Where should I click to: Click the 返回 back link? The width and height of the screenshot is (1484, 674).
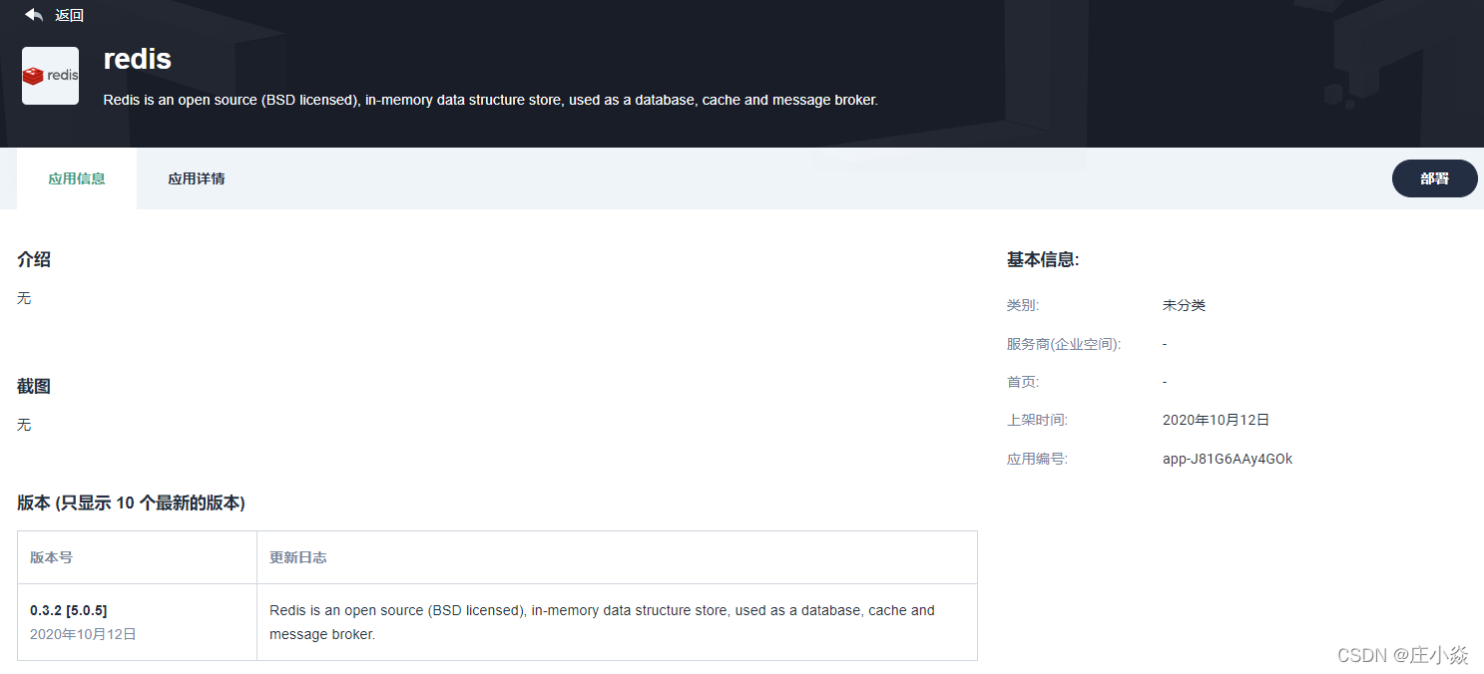pos(70,15)
